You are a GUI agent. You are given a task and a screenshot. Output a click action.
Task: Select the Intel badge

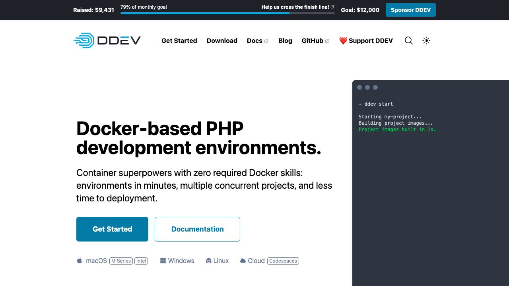click(141, 261)
